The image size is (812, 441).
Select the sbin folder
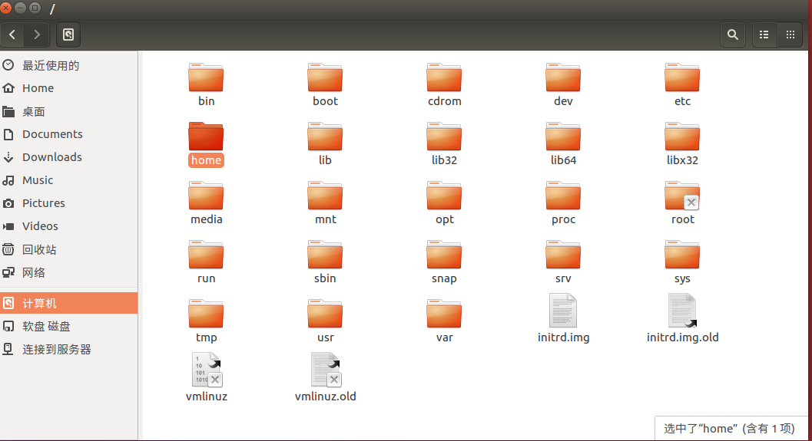[325, 262]
